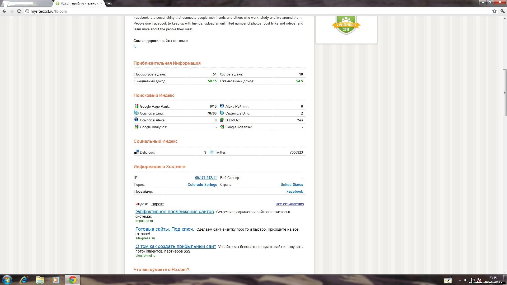507x285 pixels.
Task: Click the DMOZ icon
Action: tap(222, 120)
